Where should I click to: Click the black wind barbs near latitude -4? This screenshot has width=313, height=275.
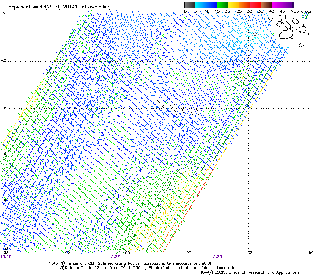pos(178,107)
